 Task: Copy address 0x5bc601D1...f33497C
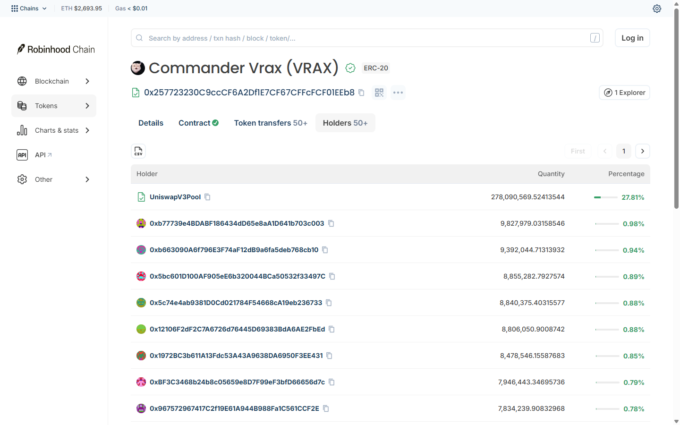tap(332, 276)
